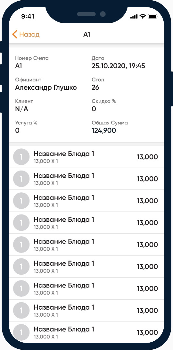Tap the A1 title in the header

click(x=86, y=35)
